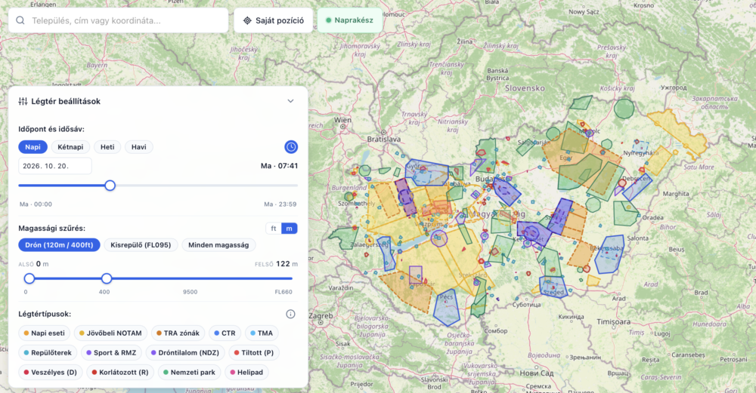Image resolution: width=756 pixels, height=393 pixels.
Task: Click the 'Ma · 23:59' end label
Action: (x=280, y=204)
